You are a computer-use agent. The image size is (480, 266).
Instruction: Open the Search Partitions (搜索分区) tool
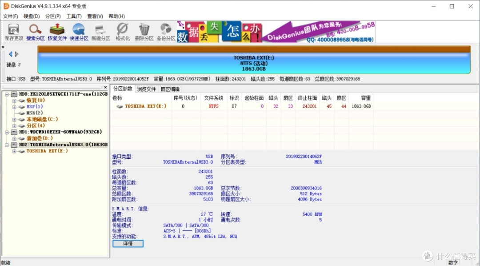coord(36,32)
